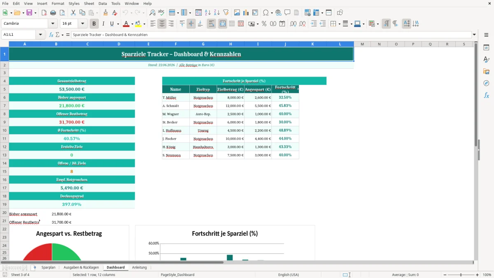Open the File menu
Image resolution: width=494 pixels, height=278 pixels.
[x=5, y=3]
